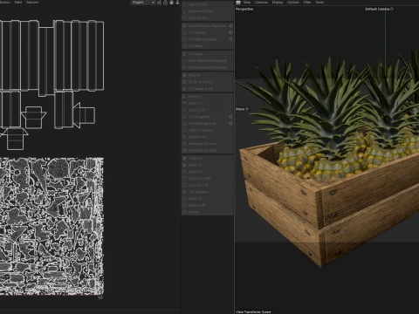The image size is (419, 314).
Task: Open UV Unwrap options gear
Action: (230, 32)
